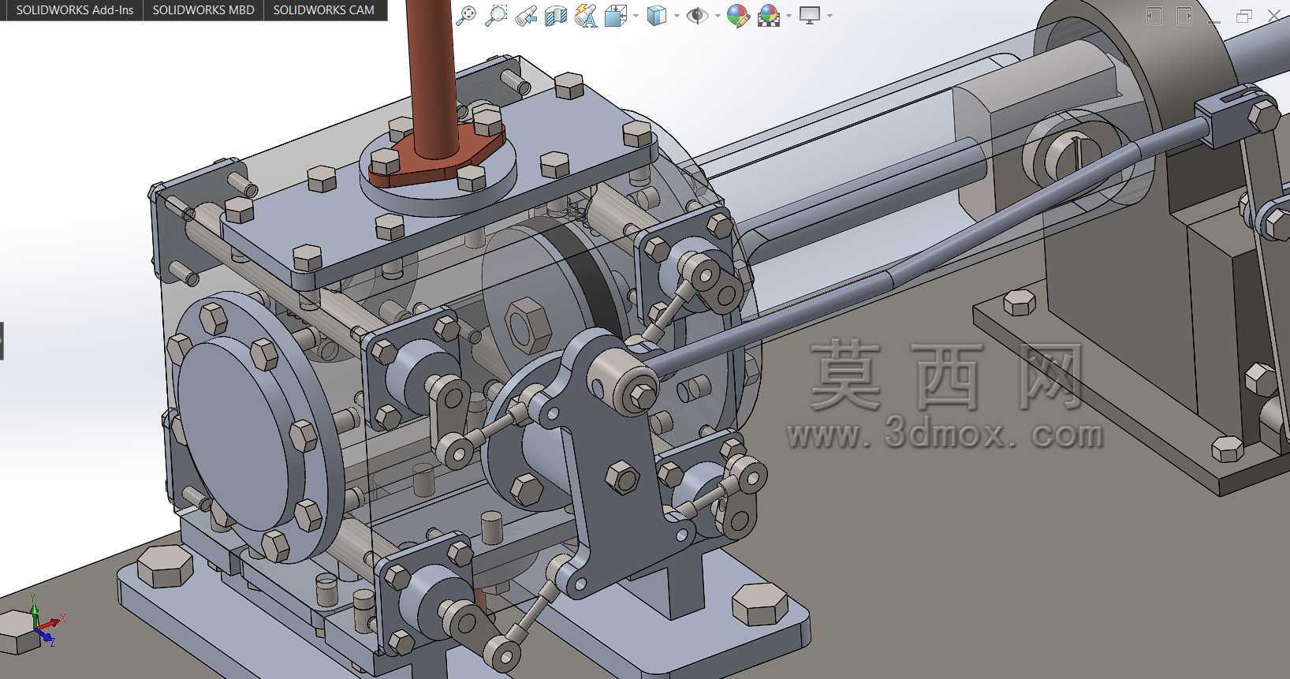This screenshot has width=1290, height=679.
Task: Click the Hide/Show Items eye icon
Action: pyautogui.click(x=696, y=15)
